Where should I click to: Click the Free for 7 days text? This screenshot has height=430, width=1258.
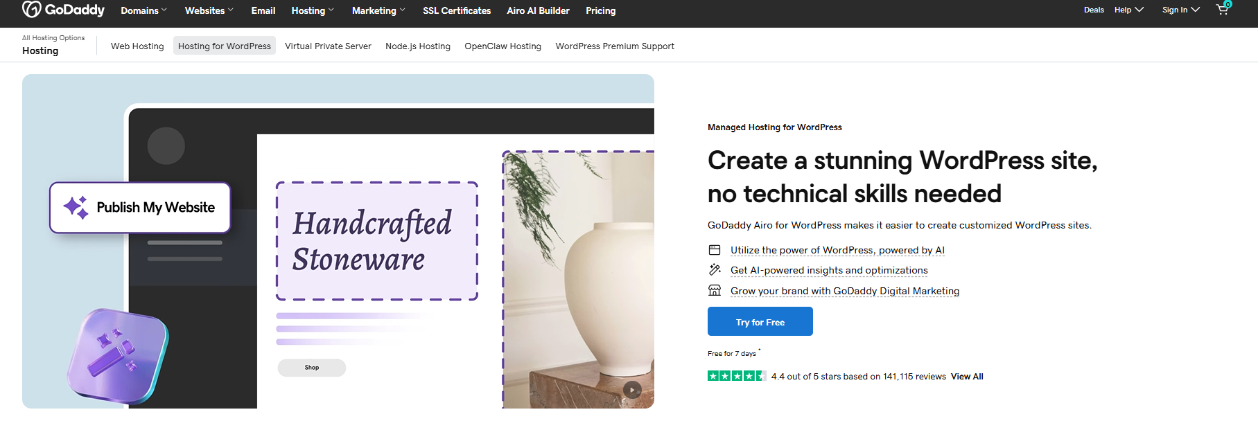pyautogui.click(x=732, y=353)
